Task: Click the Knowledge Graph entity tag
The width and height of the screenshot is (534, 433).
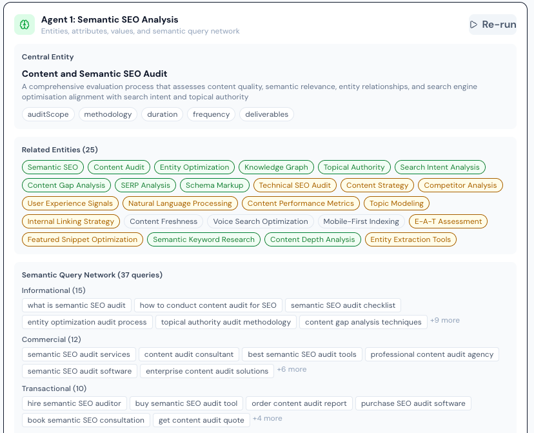Action: pyautogui.click(x=276, y=167)
